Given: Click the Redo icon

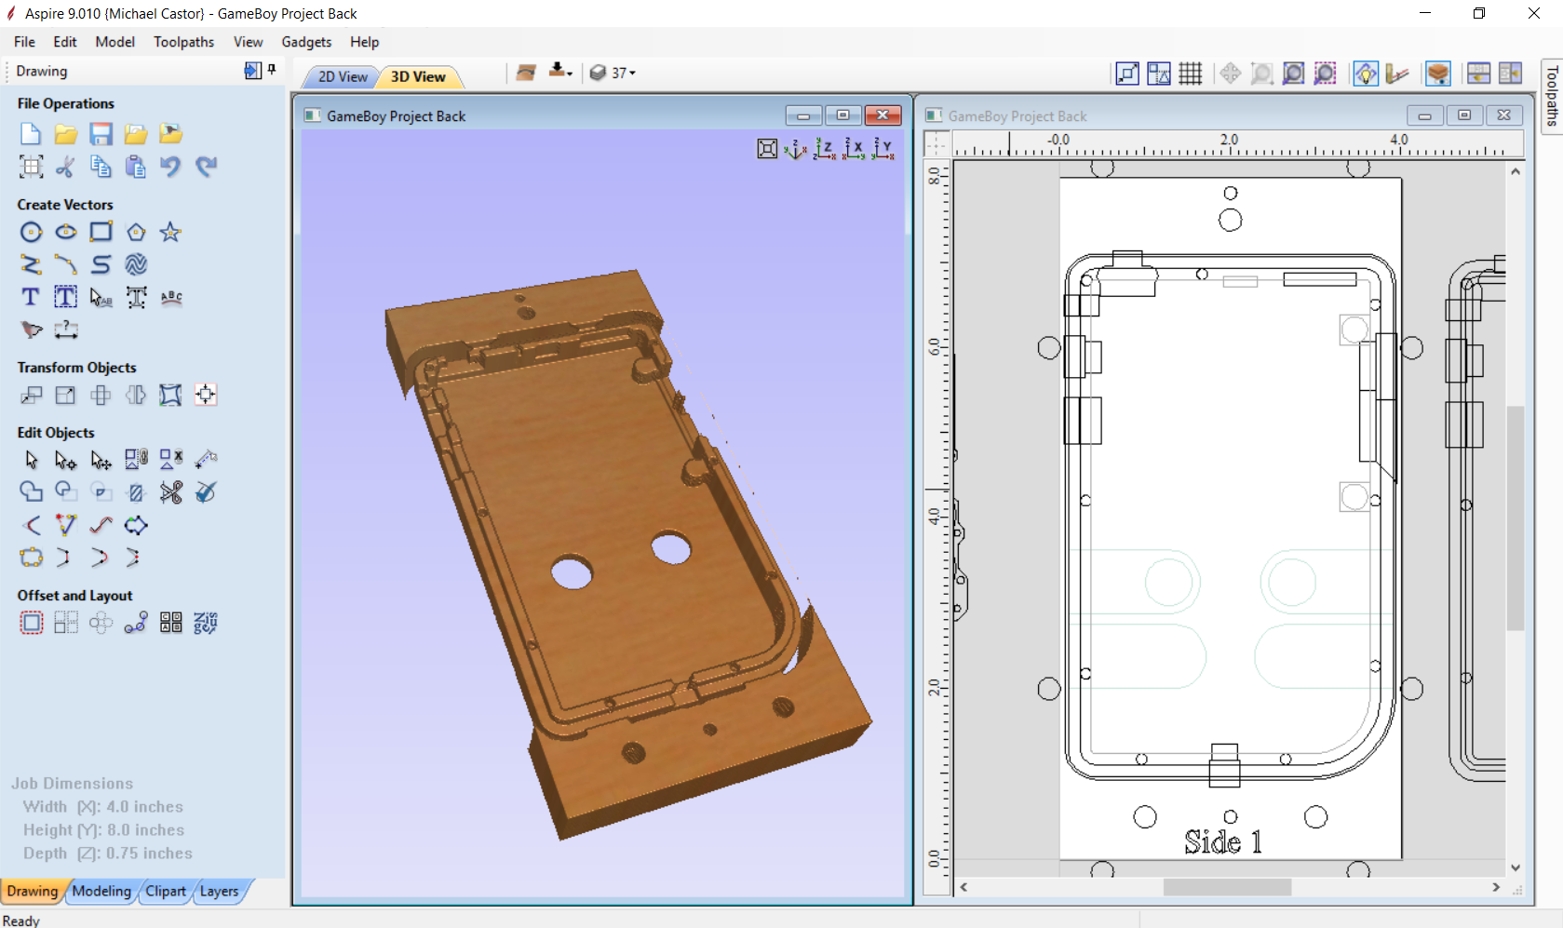Looking at the screenshot, I should coord(206,167).
